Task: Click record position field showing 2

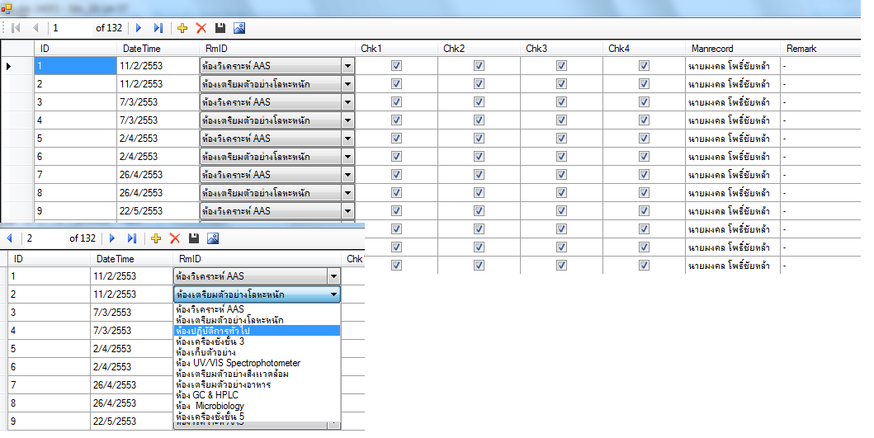Action: click(x=45, y=238)
